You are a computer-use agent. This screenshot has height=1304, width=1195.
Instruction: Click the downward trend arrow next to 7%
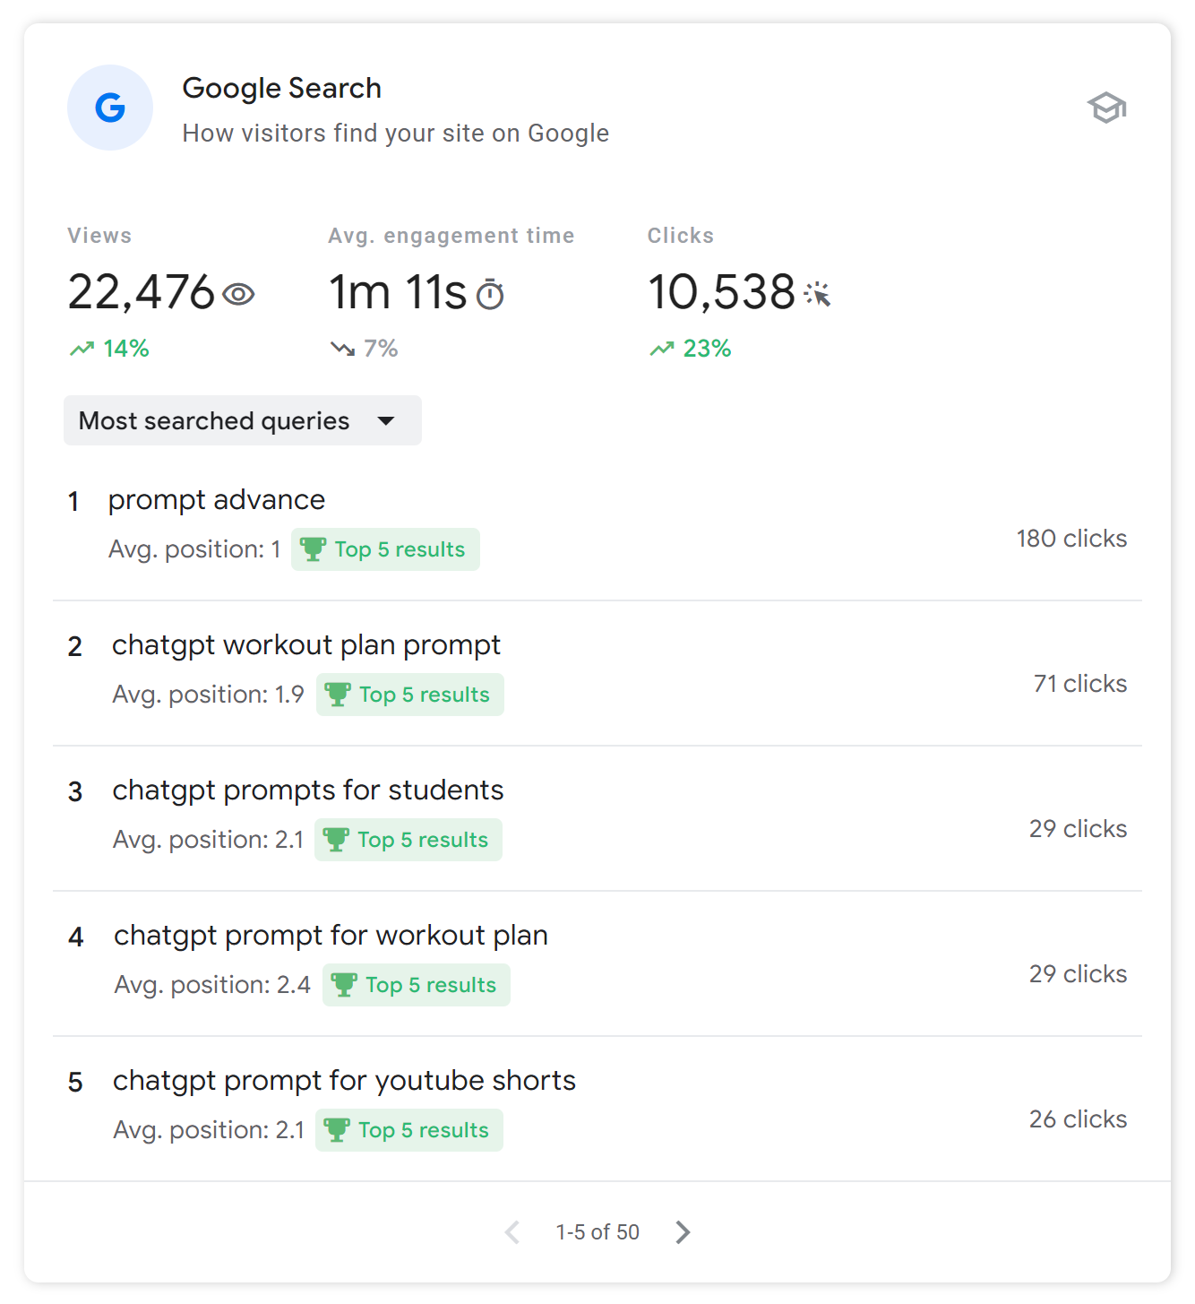coord(342,349)
